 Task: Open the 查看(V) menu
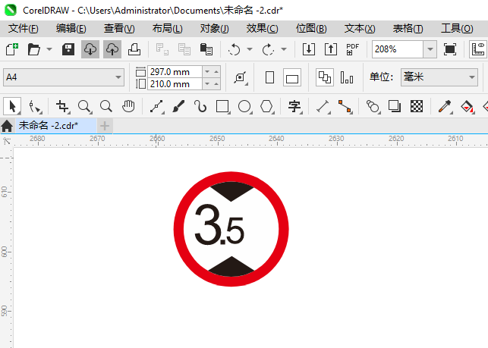[119, 29]
